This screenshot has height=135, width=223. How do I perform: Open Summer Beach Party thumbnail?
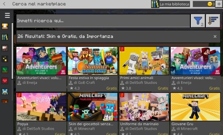92,61
